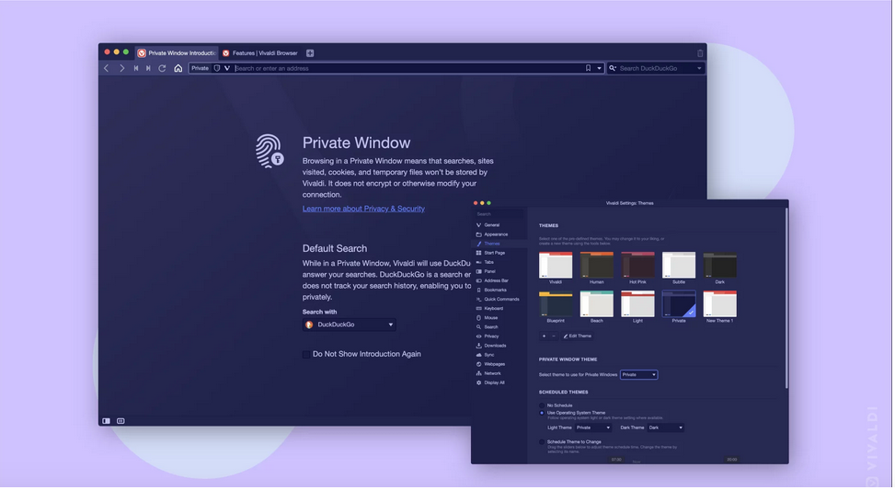Click the fast forward navigation button
The width and height of the screenshot is (895, 490).
[148, 68]
